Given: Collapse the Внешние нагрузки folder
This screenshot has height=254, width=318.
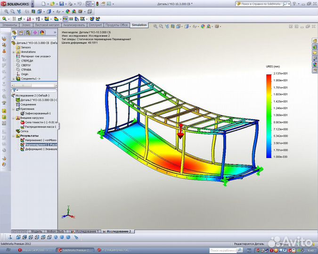Looking at the screenshot, I should pos(14,118).
